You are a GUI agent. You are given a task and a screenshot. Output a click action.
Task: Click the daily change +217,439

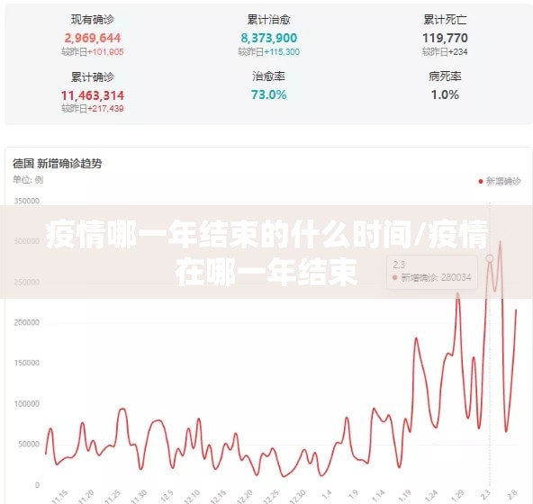[x=105, y=109]
